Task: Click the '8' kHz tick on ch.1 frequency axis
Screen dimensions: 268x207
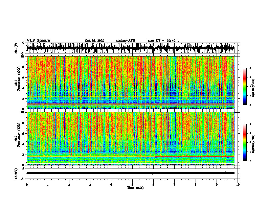Action: 24,67
